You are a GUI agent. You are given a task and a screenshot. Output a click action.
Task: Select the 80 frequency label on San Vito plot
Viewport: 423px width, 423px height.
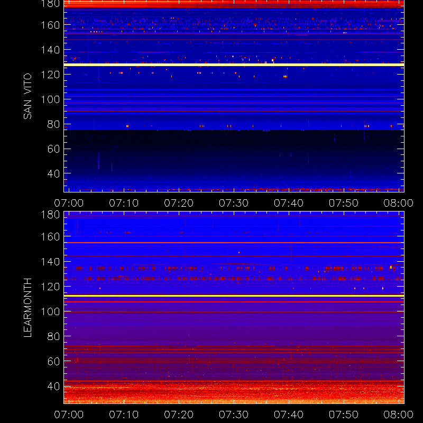click(53, 124)
